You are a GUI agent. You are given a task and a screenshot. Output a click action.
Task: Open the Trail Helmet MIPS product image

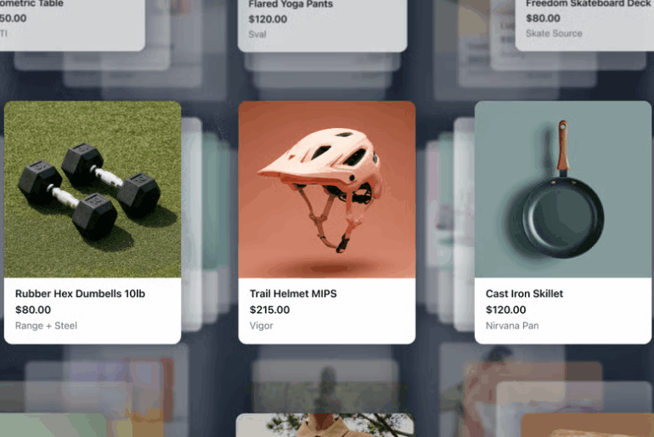327,189
